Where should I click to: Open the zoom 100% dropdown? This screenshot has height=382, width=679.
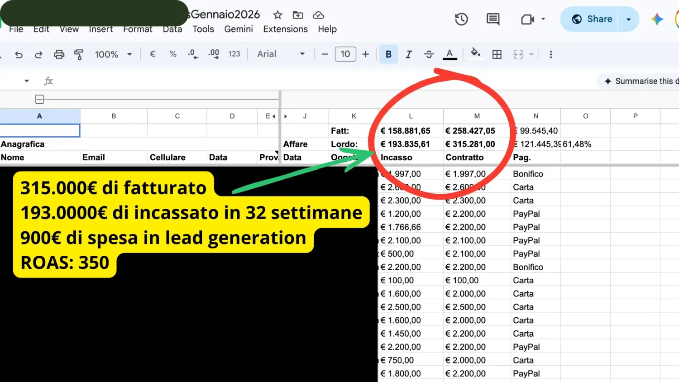click(x=113, y=54)
